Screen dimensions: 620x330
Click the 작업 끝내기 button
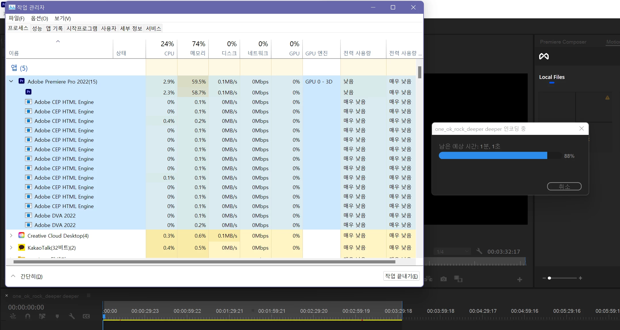[401, 276]
